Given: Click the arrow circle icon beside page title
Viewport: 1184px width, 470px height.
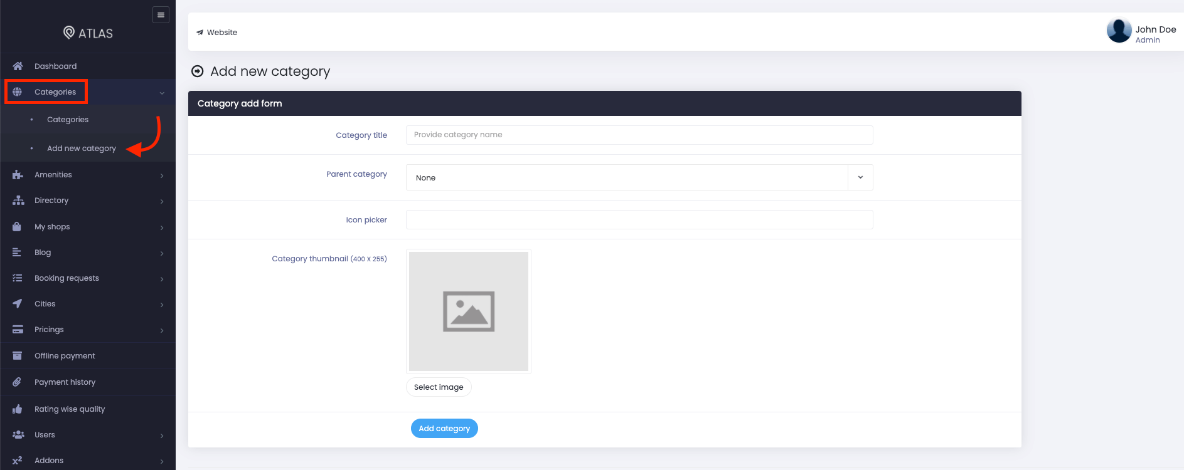Looking at the screenshot, I should coord(198,71).
